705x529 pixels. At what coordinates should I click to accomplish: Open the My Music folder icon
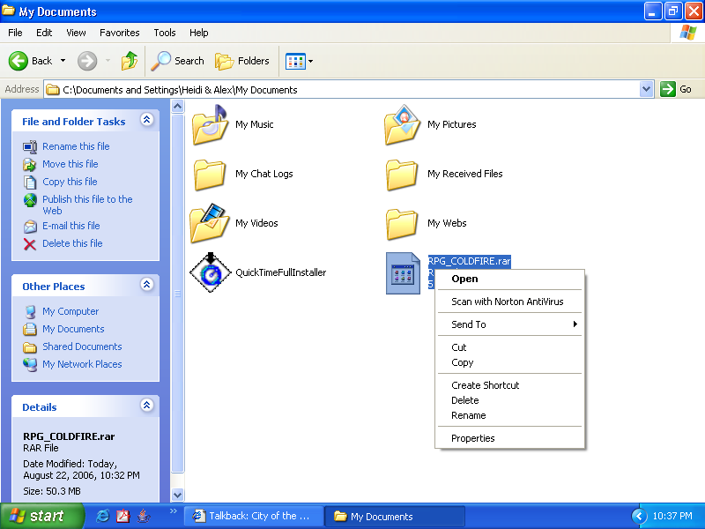(x=210, y=125)
